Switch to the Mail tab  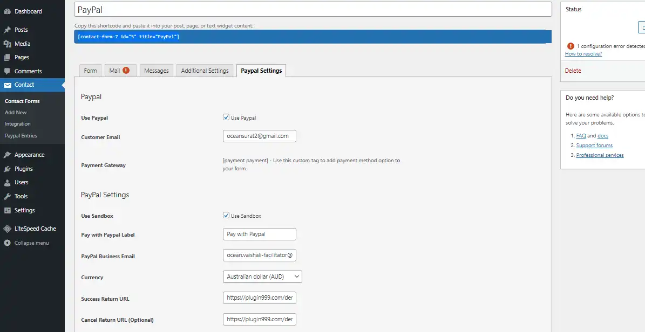tap(120, 71)
